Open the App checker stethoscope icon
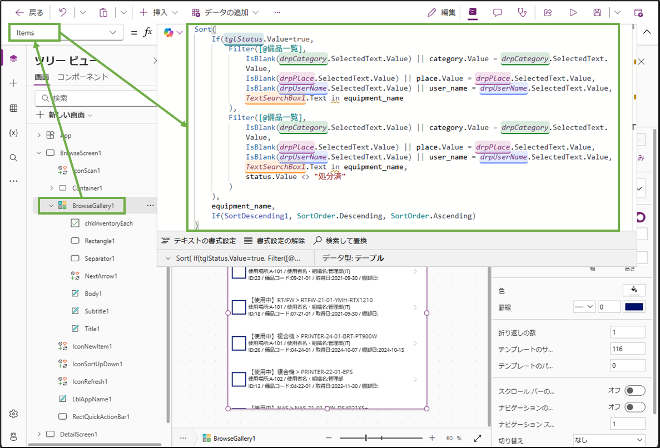 pos(522,12)
